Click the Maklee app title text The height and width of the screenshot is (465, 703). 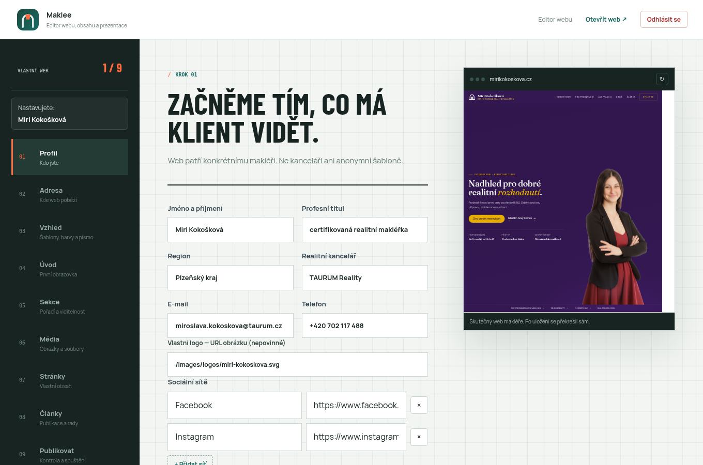point(59,15)
